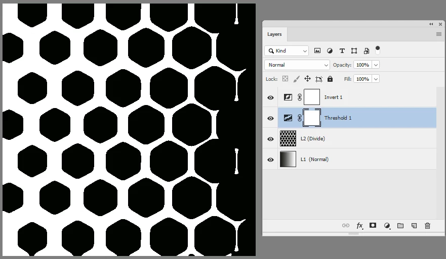Click link icon on Invert 1 layer
This screenshot has height=259, width=446.
click(300, 97)
